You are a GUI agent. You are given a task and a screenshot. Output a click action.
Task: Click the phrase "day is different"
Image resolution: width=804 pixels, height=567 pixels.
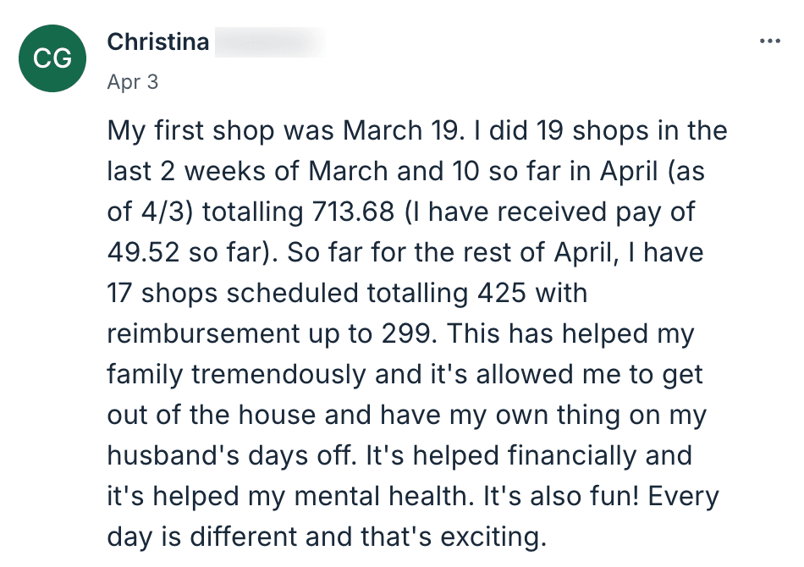202,537
